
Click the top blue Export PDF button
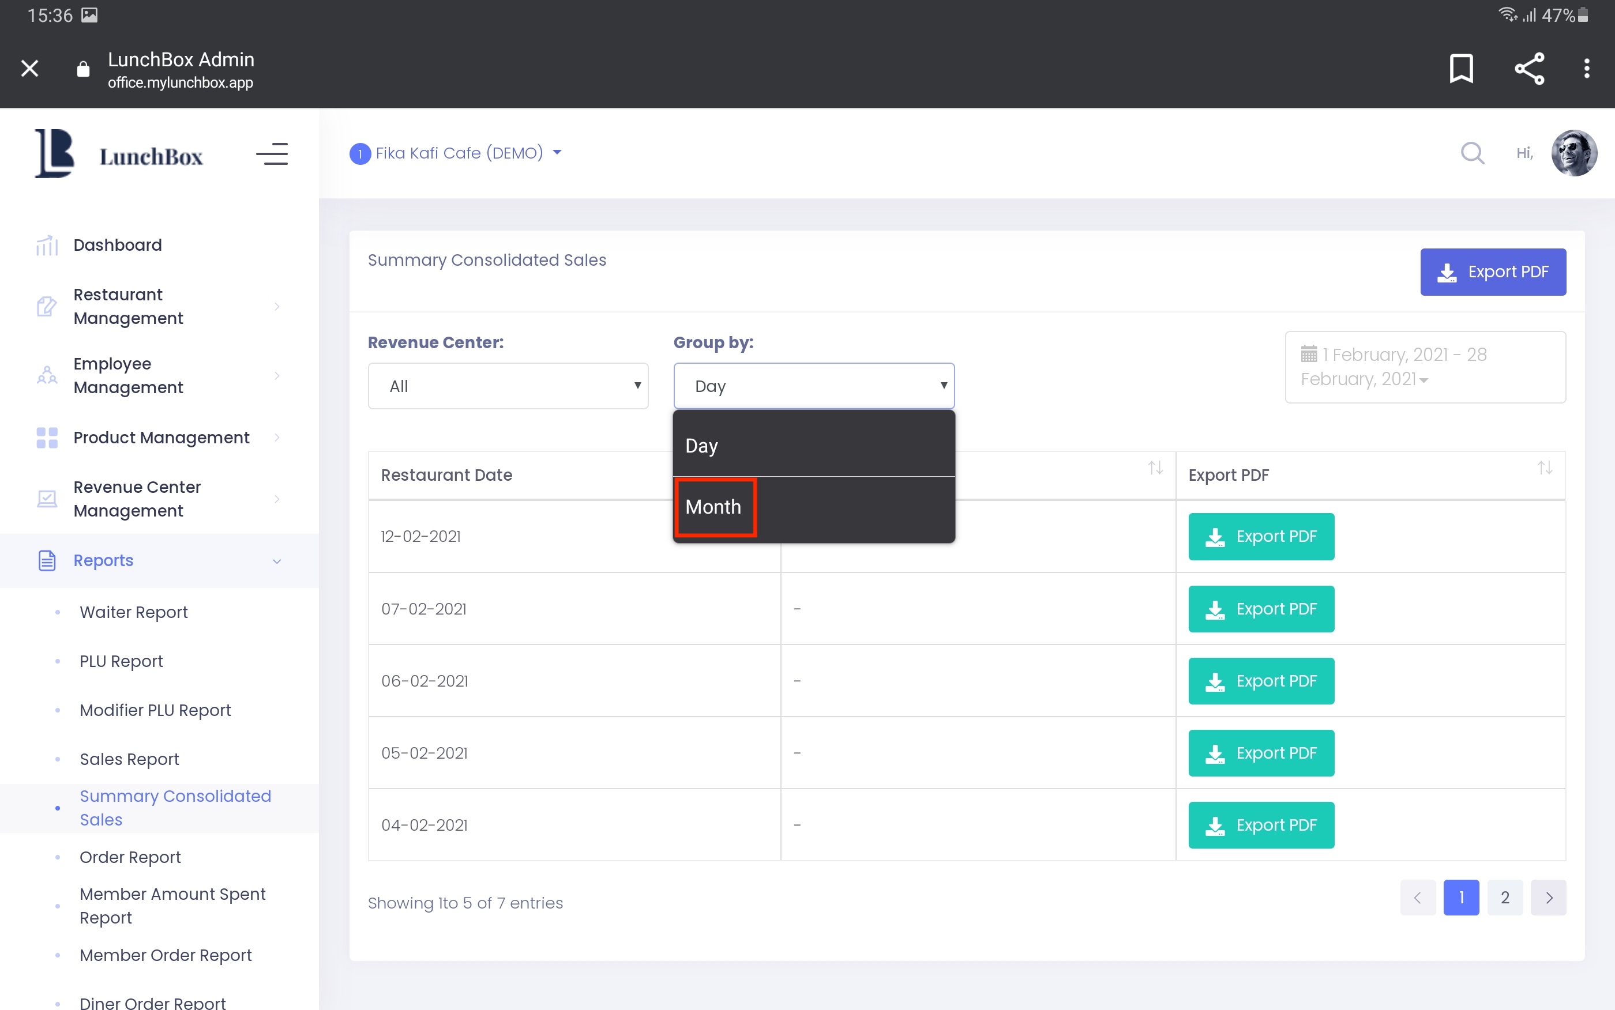coord(1492,272)
